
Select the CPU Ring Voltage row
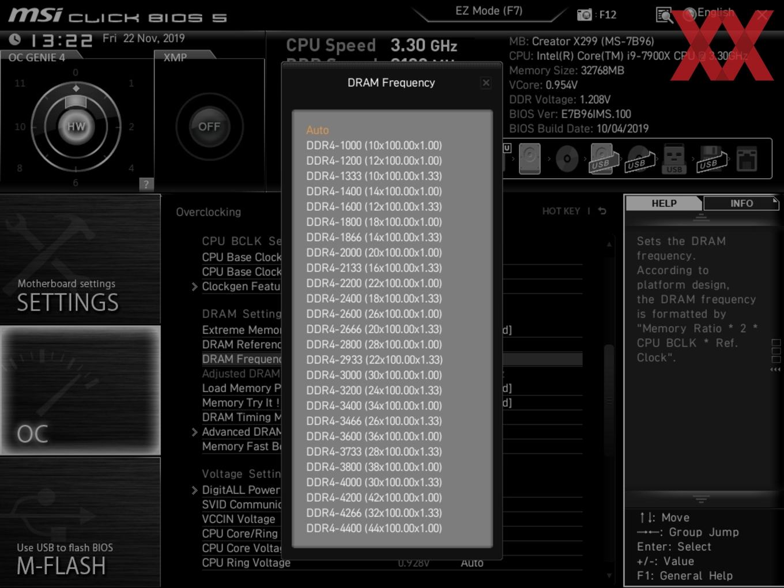coord(392,563)
